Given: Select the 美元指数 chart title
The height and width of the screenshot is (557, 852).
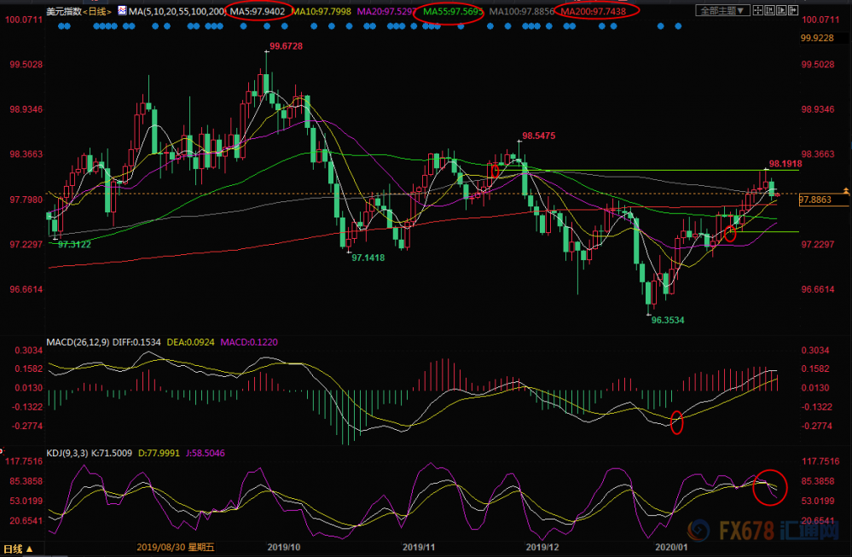Looking at the screenshot, I should [64, 11].
